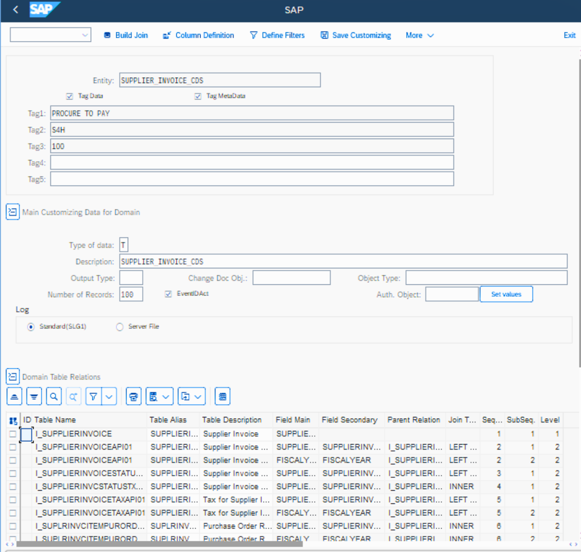Toggle the EventIDAct checkbox
The image size is (581, 552).
pyautogui.click(x=168, y=294)
